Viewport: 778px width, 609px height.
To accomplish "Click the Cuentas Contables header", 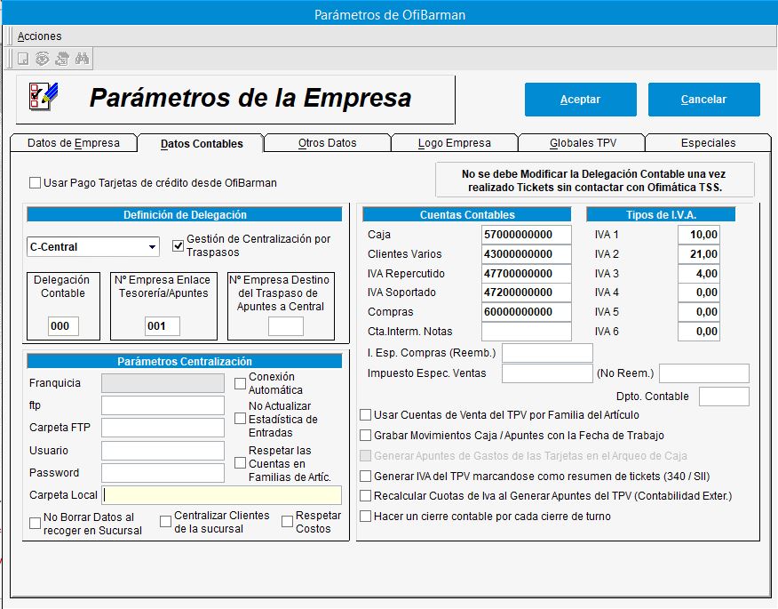I will coord(467,214).
